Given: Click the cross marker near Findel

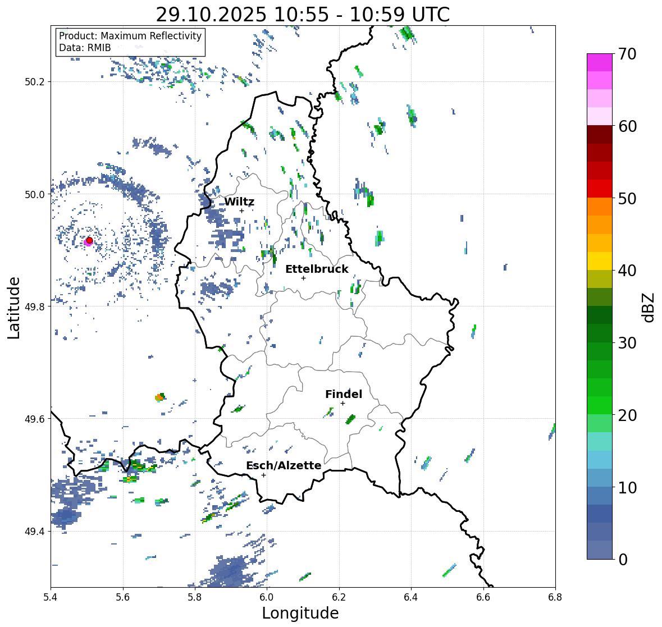Looking at the screenshot, I should click(343, 404).
